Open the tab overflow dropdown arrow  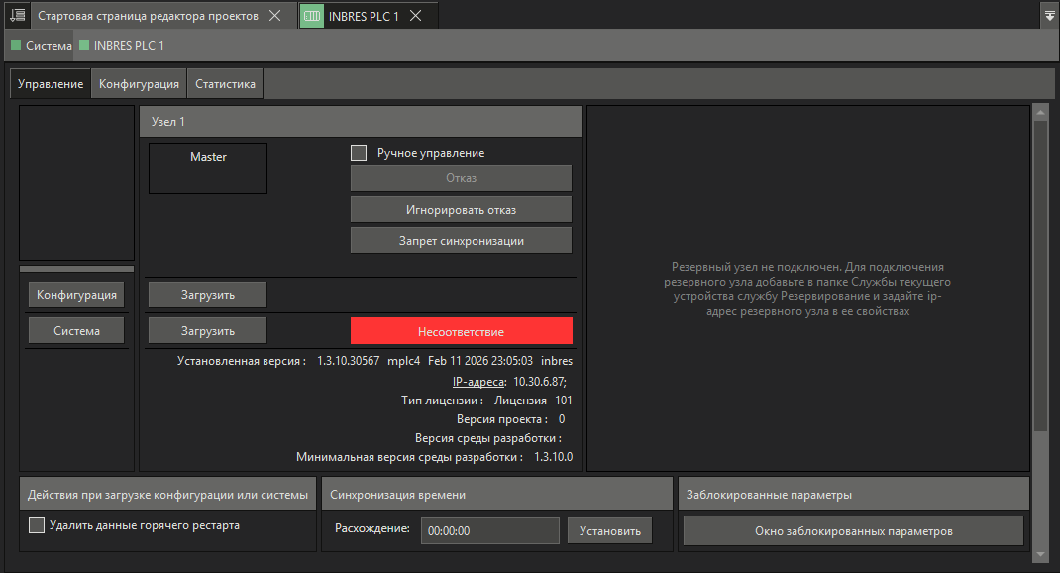point(1050,16)
